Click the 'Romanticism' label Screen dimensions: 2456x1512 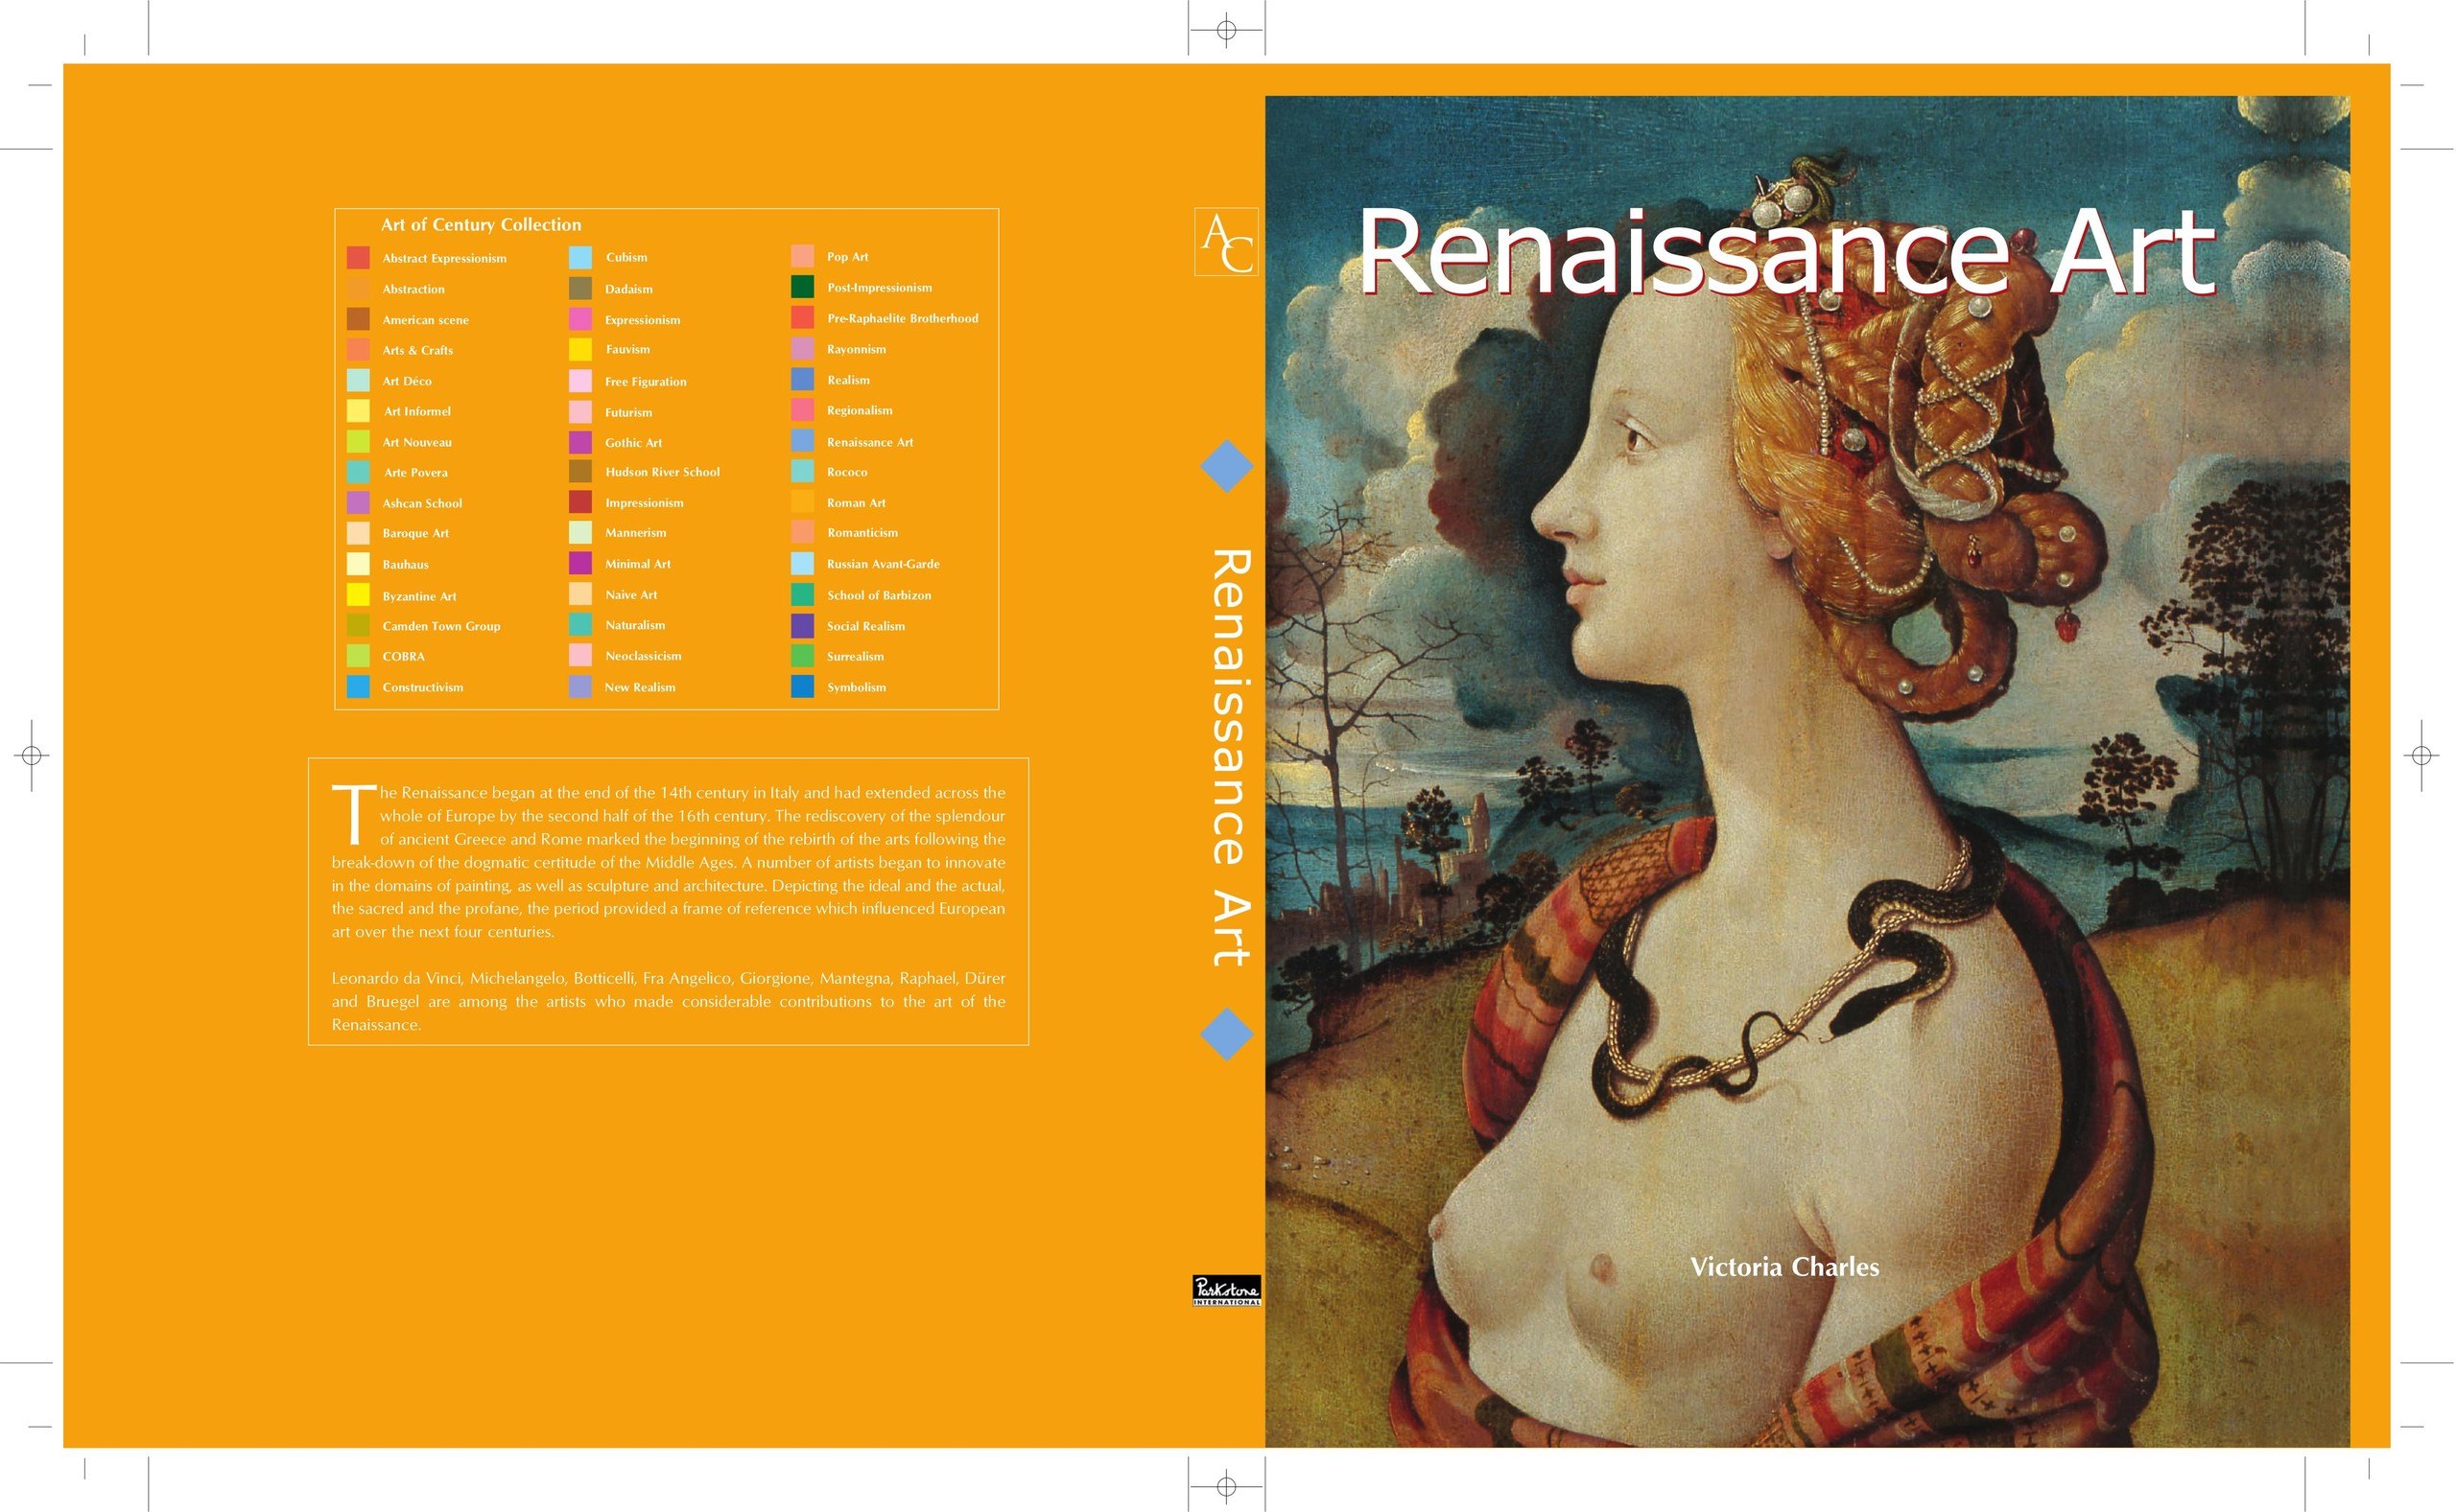coord(862,532)
